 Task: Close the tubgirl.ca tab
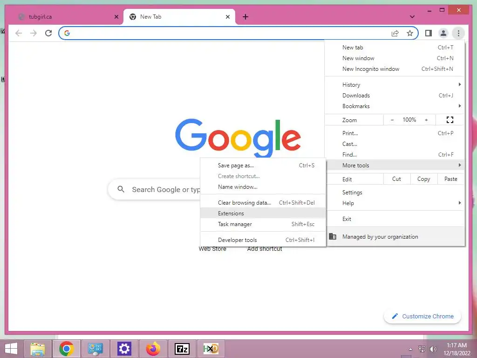(116, 17)
